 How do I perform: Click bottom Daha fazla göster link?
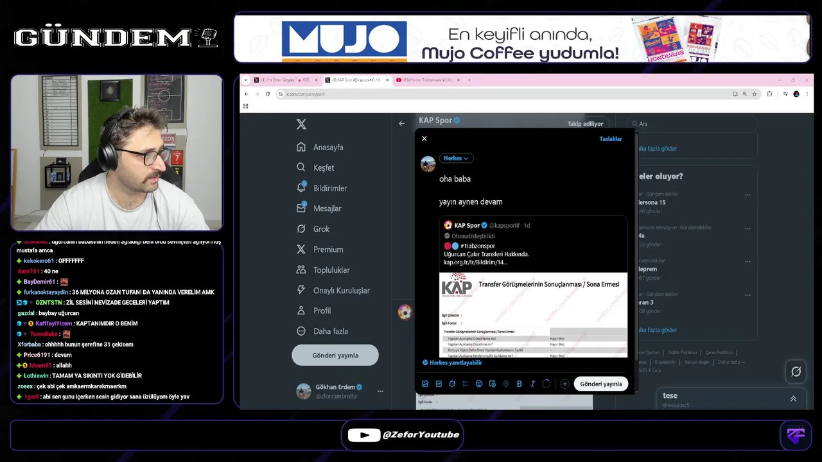coord(656,330)
